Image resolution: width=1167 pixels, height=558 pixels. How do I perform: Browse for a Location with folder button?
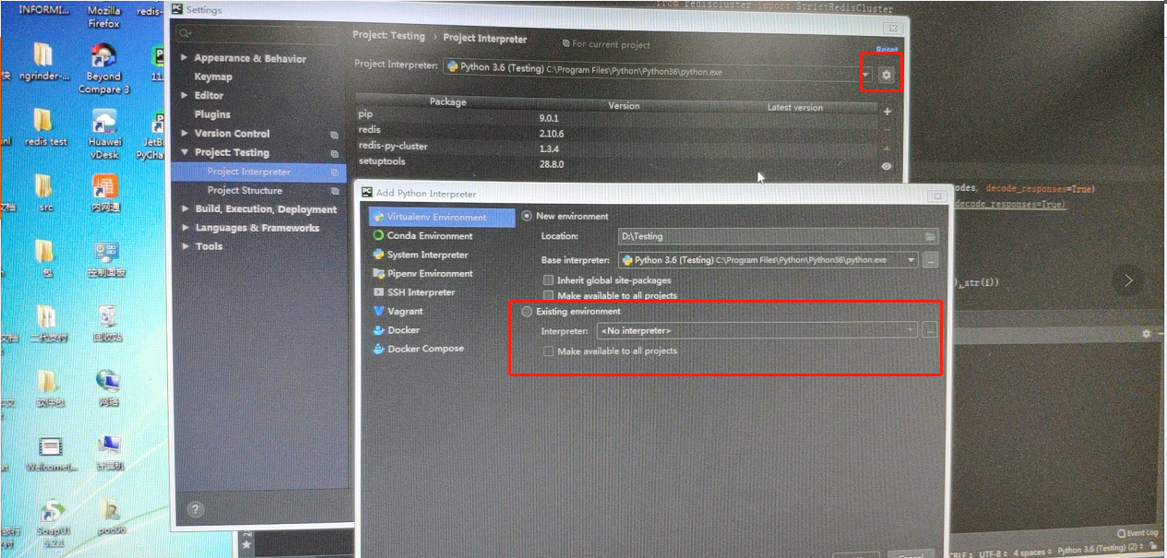tap(930, 236)
